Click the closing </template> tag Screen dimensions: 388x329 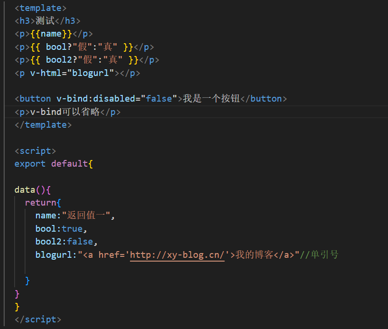[43, 124]
